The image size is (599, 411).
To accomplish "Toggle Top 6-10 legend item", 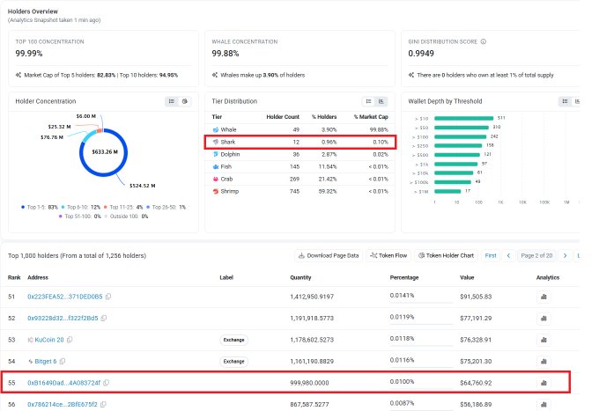I will (x=81, y=207).
